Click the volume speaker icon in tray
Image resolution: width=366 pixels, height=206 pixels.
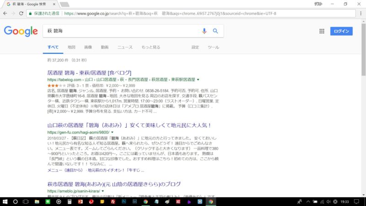(328, 201)
